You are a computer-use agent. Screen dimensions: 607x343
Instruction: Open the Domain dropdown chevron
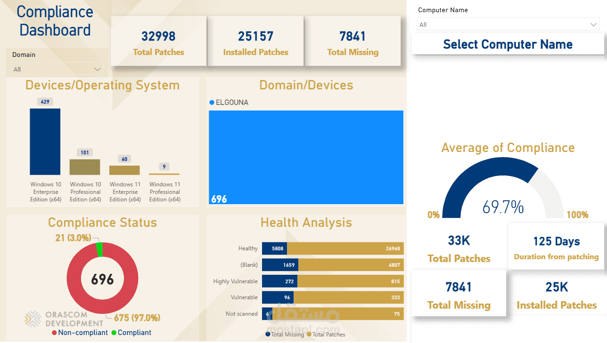point(98,70)
